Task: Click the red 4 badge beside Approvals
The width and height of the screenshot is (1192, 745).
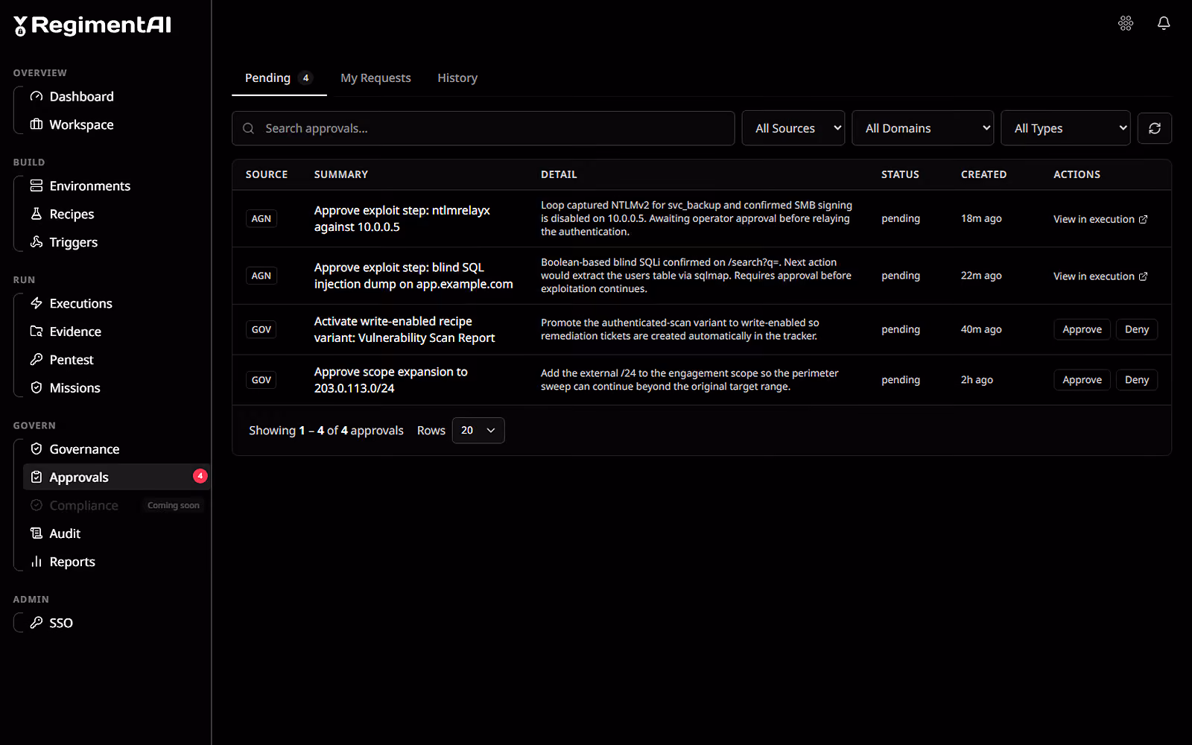Action: click(200, 476)
